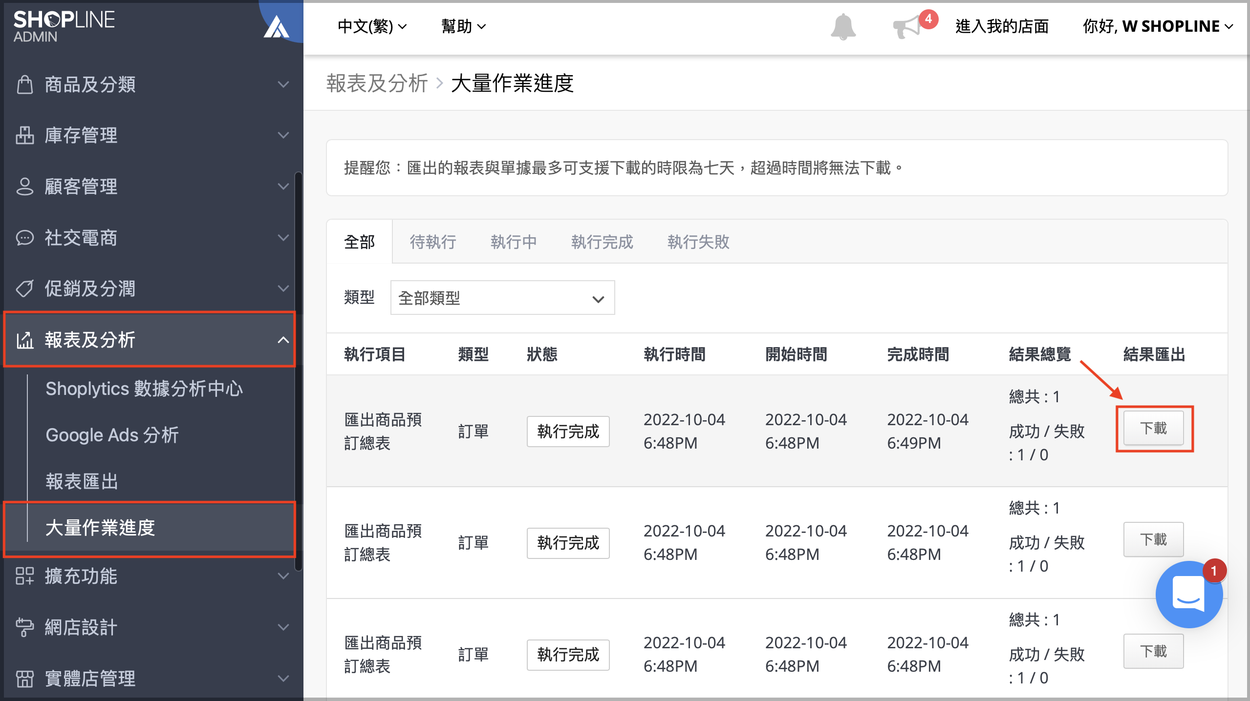1250x701 pixels.
Task: Click the 網店設計 paint roller icon
Action: tap(24, 627)
